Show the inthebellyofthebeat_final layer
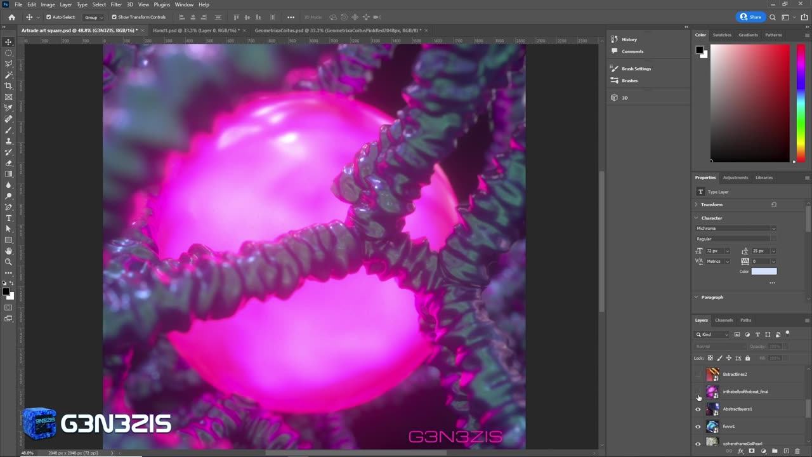Screen dimensions: 812x457 (x=698, y=392)
